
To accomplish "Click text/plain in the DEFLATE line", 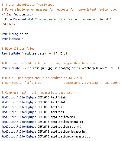I will tap(59, 97).
